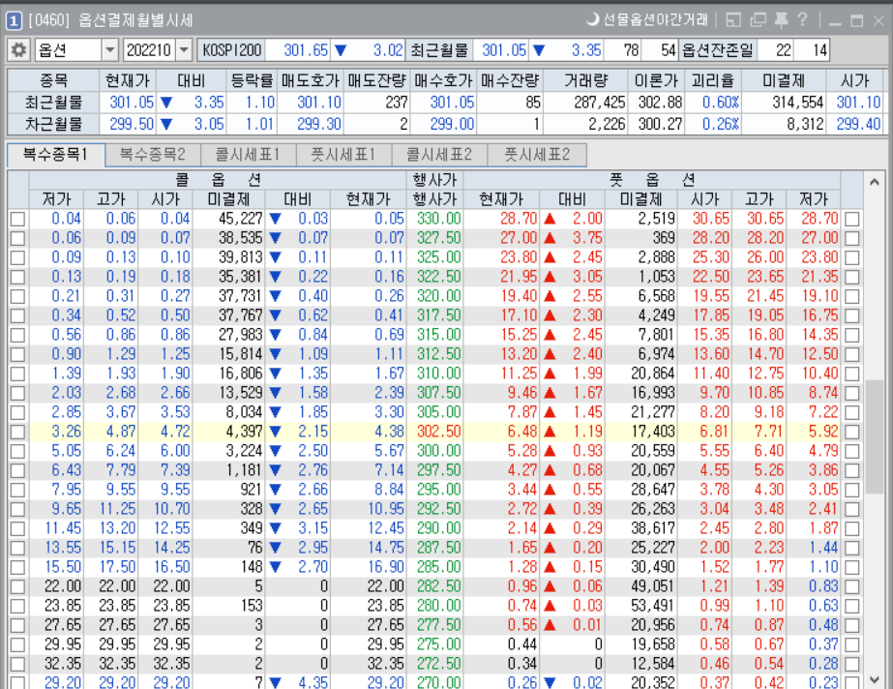Click the 선물옵션야간거래 link
893x689 pixels.
(655, 20)
